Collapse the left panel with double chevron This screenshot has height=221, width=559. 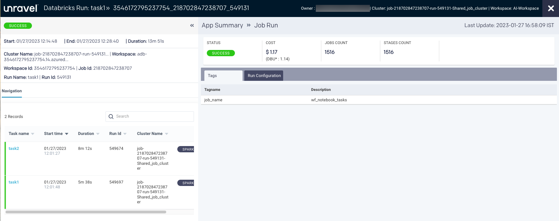[x=192, y=25]
